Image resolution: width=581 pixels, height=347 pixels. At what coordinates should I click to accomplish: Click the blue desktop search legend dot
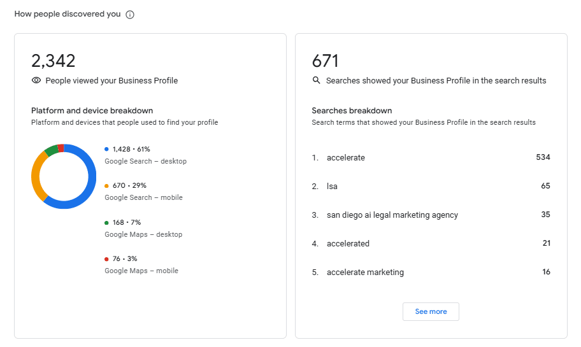pos(106,149)
